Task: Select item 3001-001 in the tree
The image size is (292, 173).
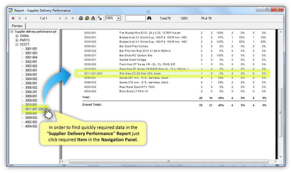Action: tap(31, 49)
